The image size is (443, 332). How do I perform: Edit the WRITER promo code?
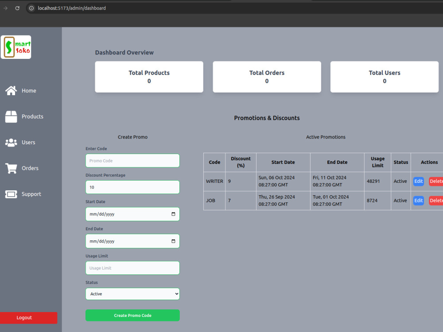pyautogui.click(x=419, y=181)
